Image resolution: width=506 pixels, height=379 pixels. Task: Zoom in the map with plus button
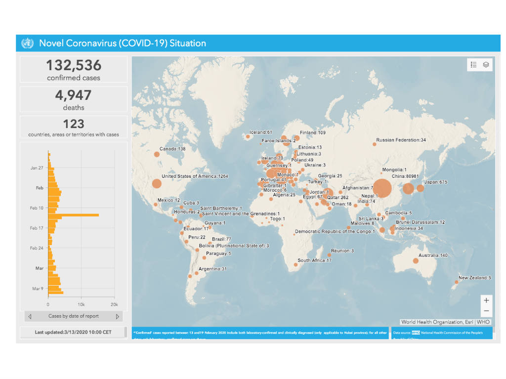(x=486, y=300)
